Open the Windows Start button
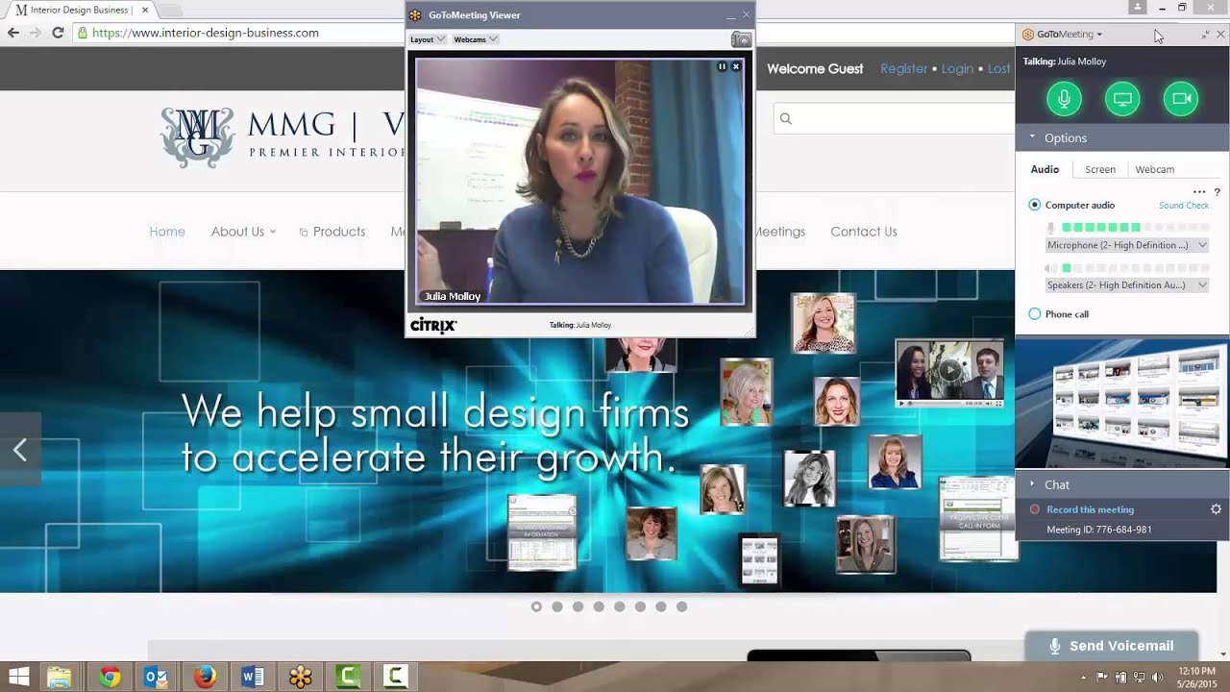The image size is (1230, 692). pos(18,678)
